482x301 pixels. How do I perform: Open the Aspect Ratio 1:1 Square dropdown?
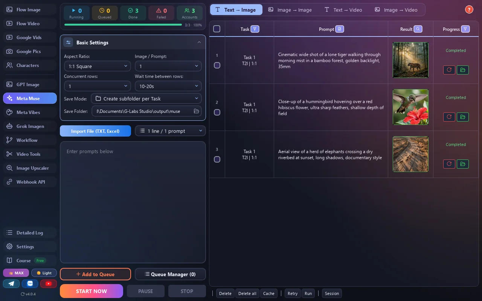tap(98, 66)
